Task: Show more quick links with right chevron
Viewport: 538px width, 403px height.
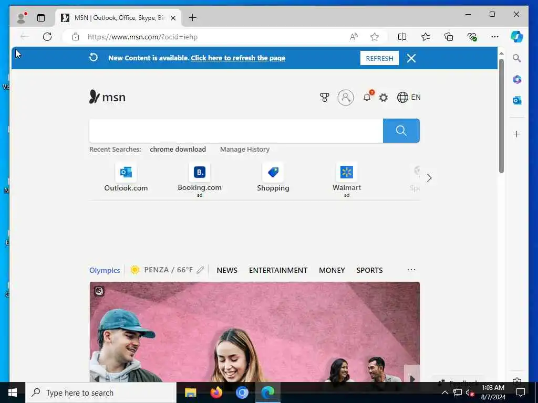Action: click(429, 178)
